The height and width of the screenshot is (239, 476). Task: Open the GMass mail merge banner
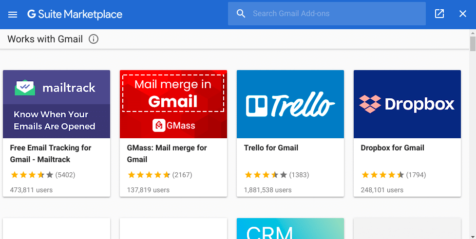(x=173, y=104)
